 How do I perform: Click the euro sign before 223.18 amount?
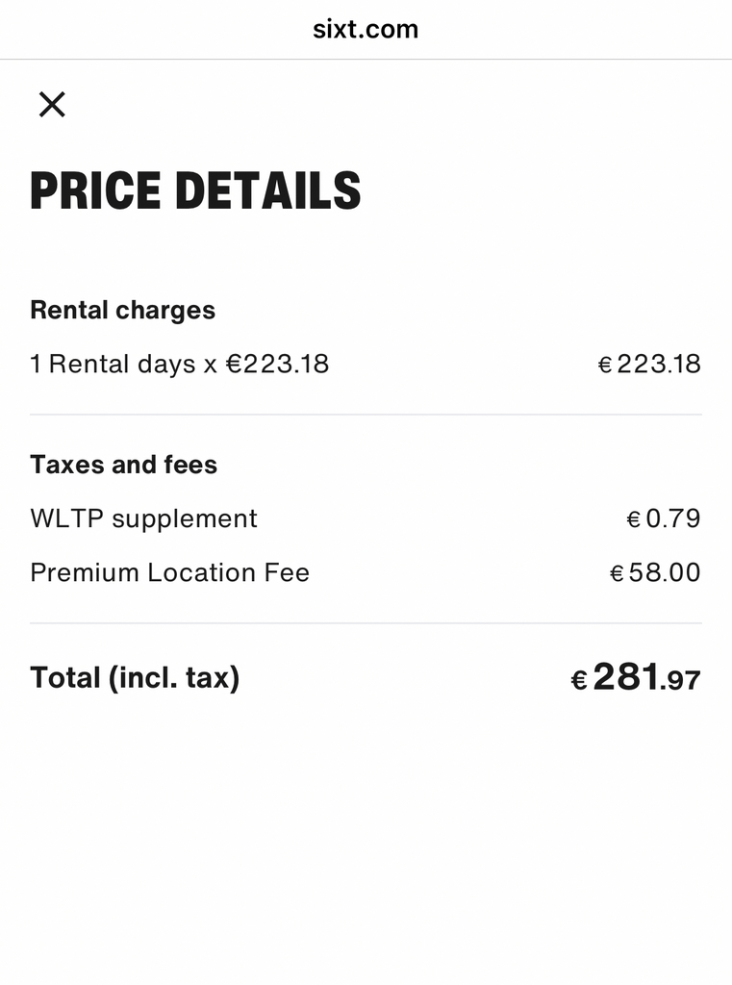(605, 365)
